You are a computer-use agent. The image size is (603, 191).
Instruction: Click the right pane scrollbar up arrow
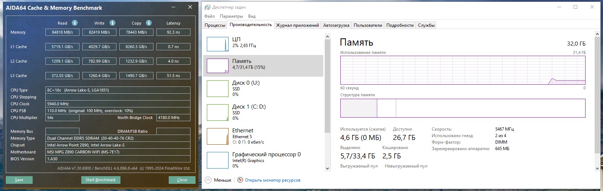pos(597,34)
